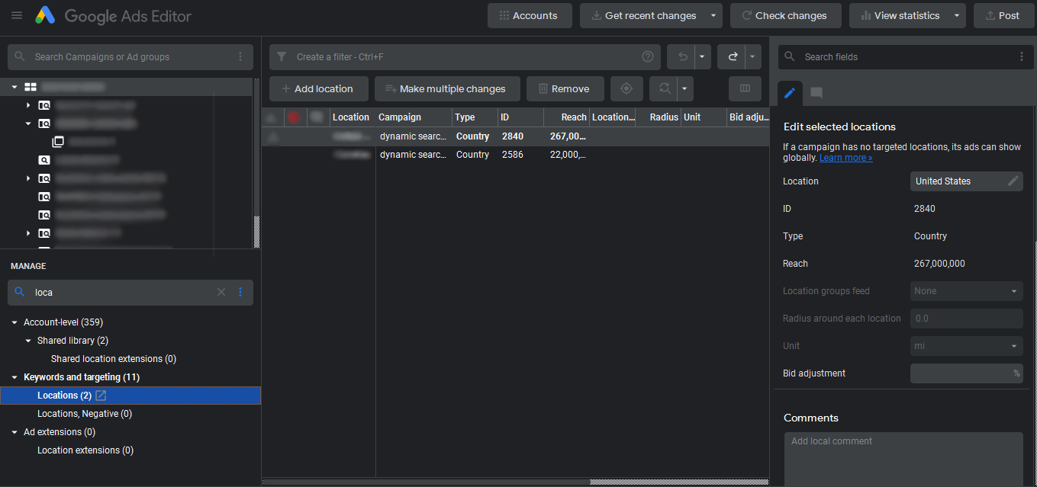Open options menu beside campaign search

tap(240, 56)
